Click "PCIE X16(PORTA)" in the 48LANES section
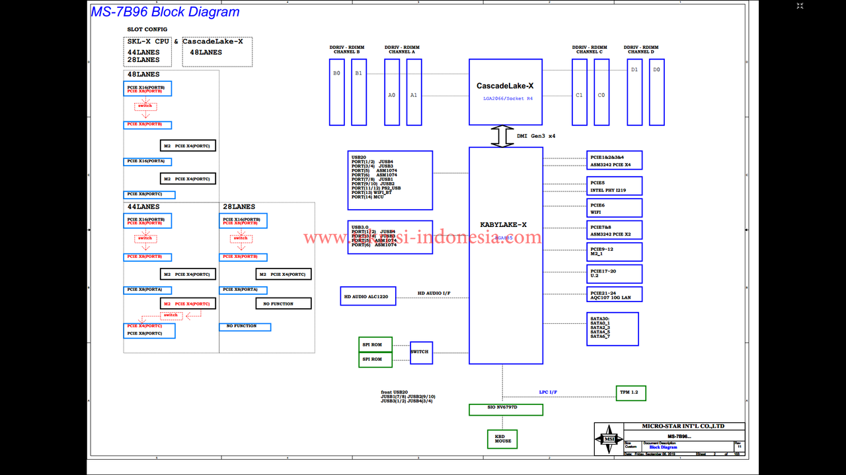Screen dimensions: 846x475 pyautogui.click(x=147, y=162)
